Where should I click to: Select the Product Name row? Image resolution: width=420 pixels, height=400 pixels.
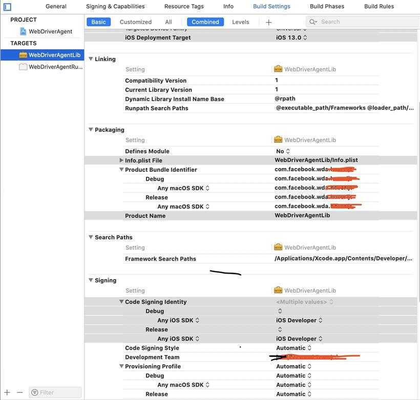pos(250,216)
